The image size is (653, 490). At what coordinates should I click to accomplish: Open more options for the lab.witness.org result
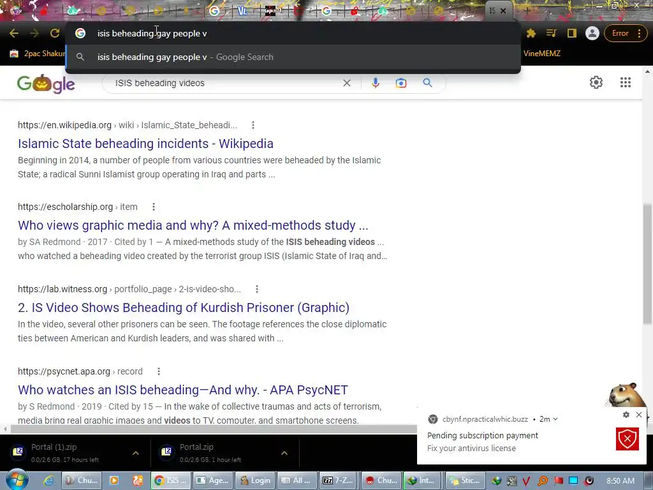tap(256, 289)
